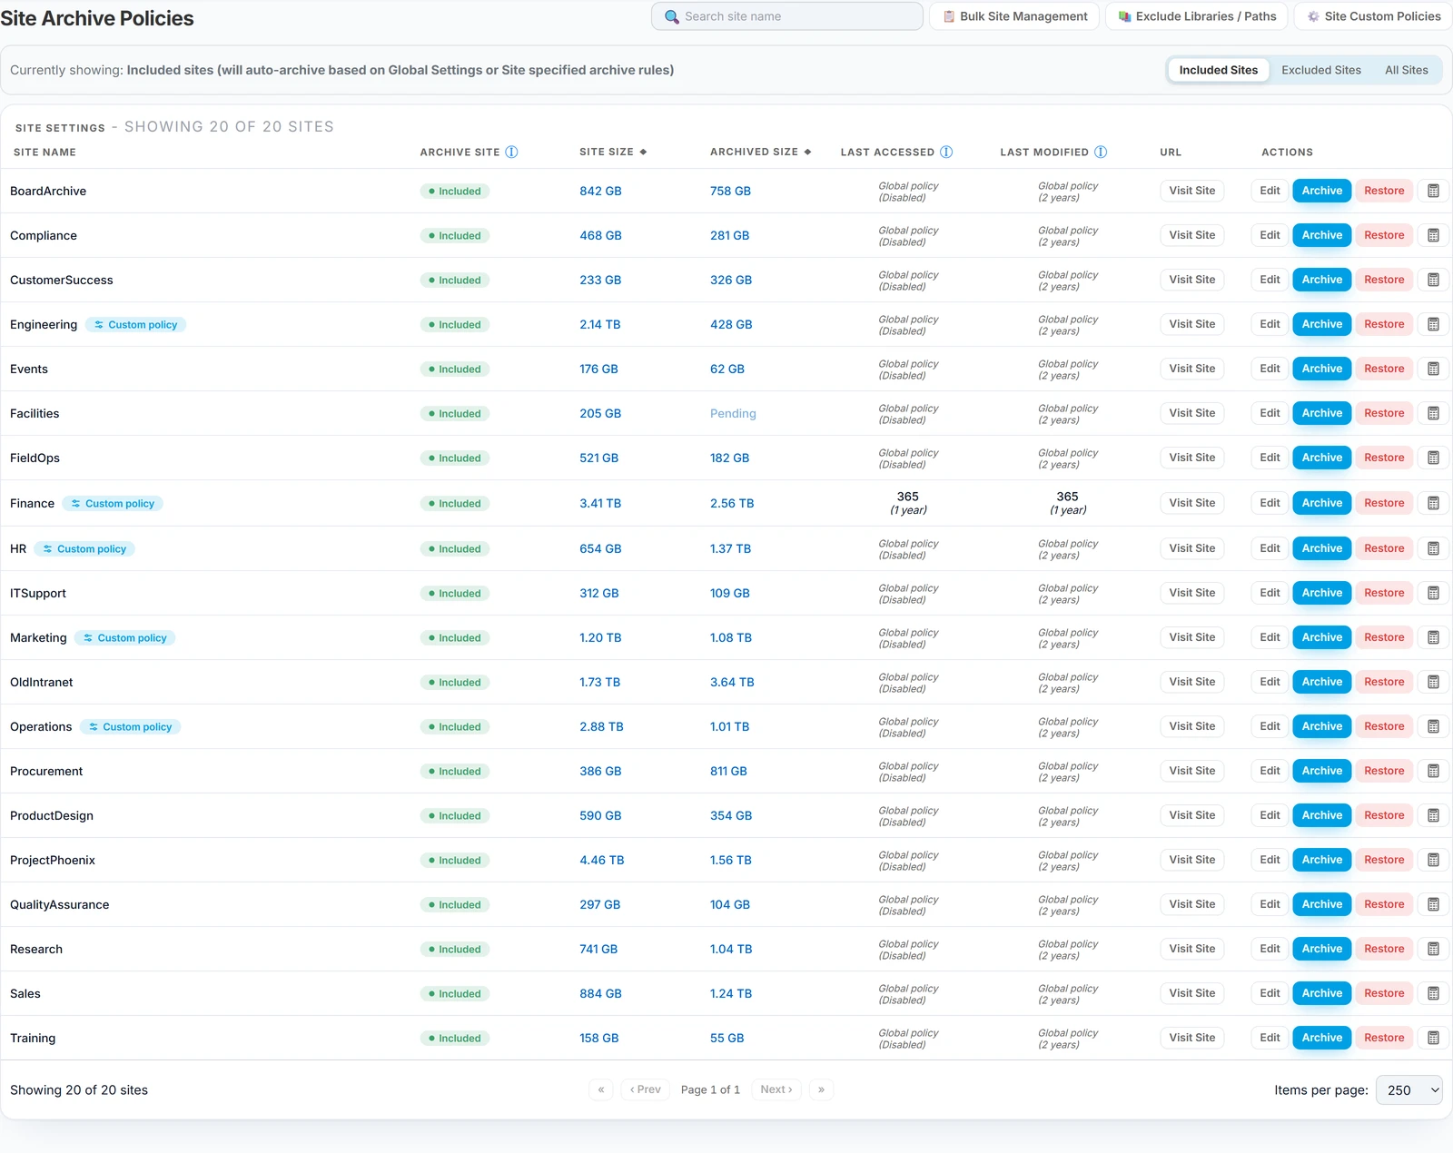Edit the Procurement site settings
The image size is (1453, 1153).
coord(1270,771)
